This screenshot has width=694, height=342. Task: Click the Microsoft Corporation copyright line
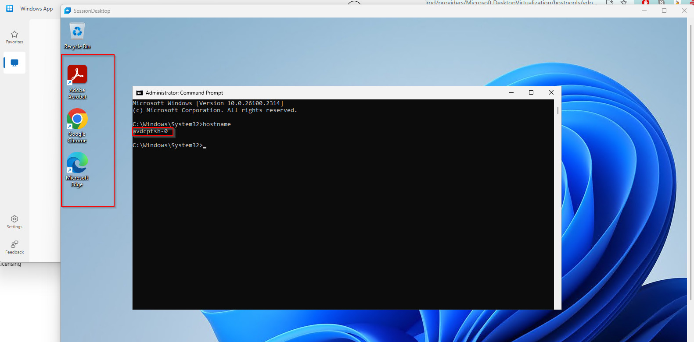[215, 110]
